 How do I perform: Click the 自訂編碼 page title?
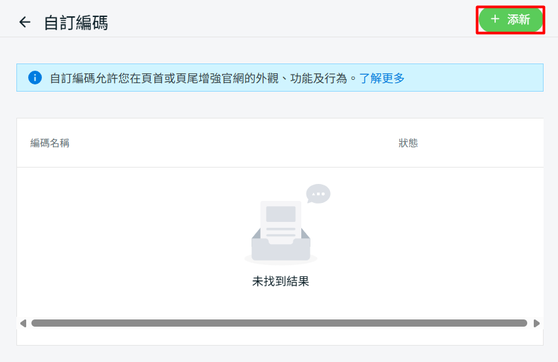click(76, 23)
